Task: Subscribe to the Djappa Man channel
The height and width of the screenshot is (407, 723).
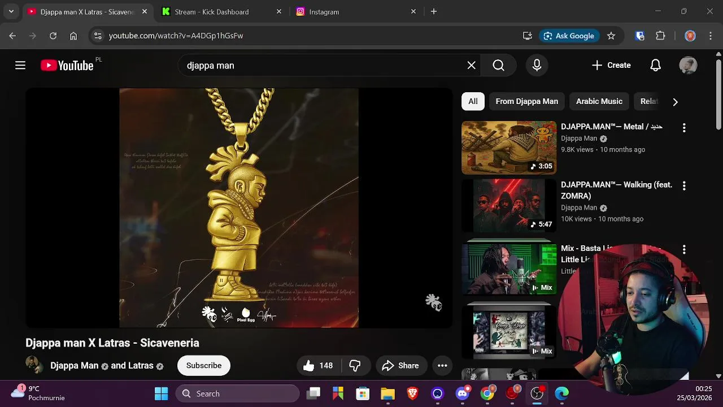Action: pos(204,366)
